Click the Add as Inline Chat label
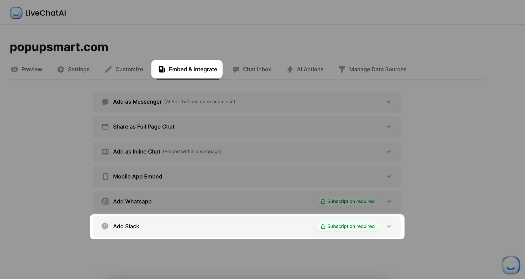 136,152
